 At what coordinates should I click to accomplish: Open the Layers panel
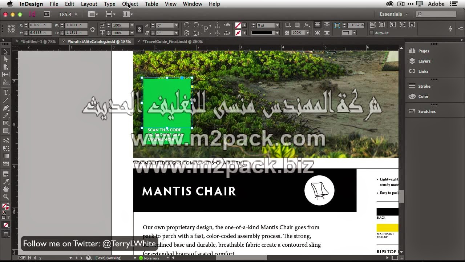tap(424, 61)
